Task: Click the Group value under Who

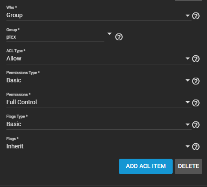Action: (x=15, y=15)
